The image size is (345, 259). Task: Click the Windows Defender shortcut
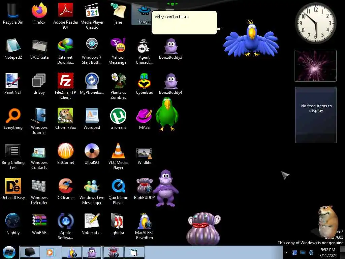(39, 191)
